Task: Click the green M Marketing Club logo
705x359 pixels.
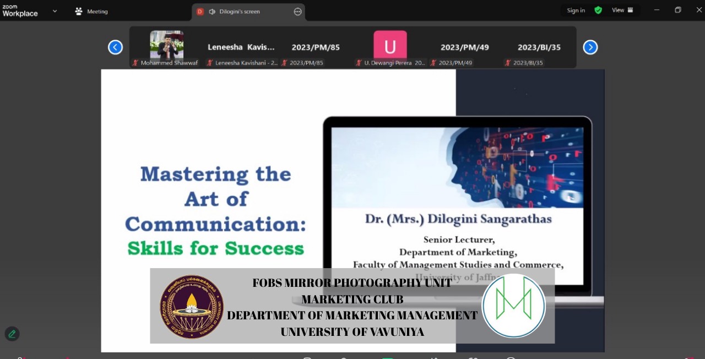Action: tap(513, 306)
